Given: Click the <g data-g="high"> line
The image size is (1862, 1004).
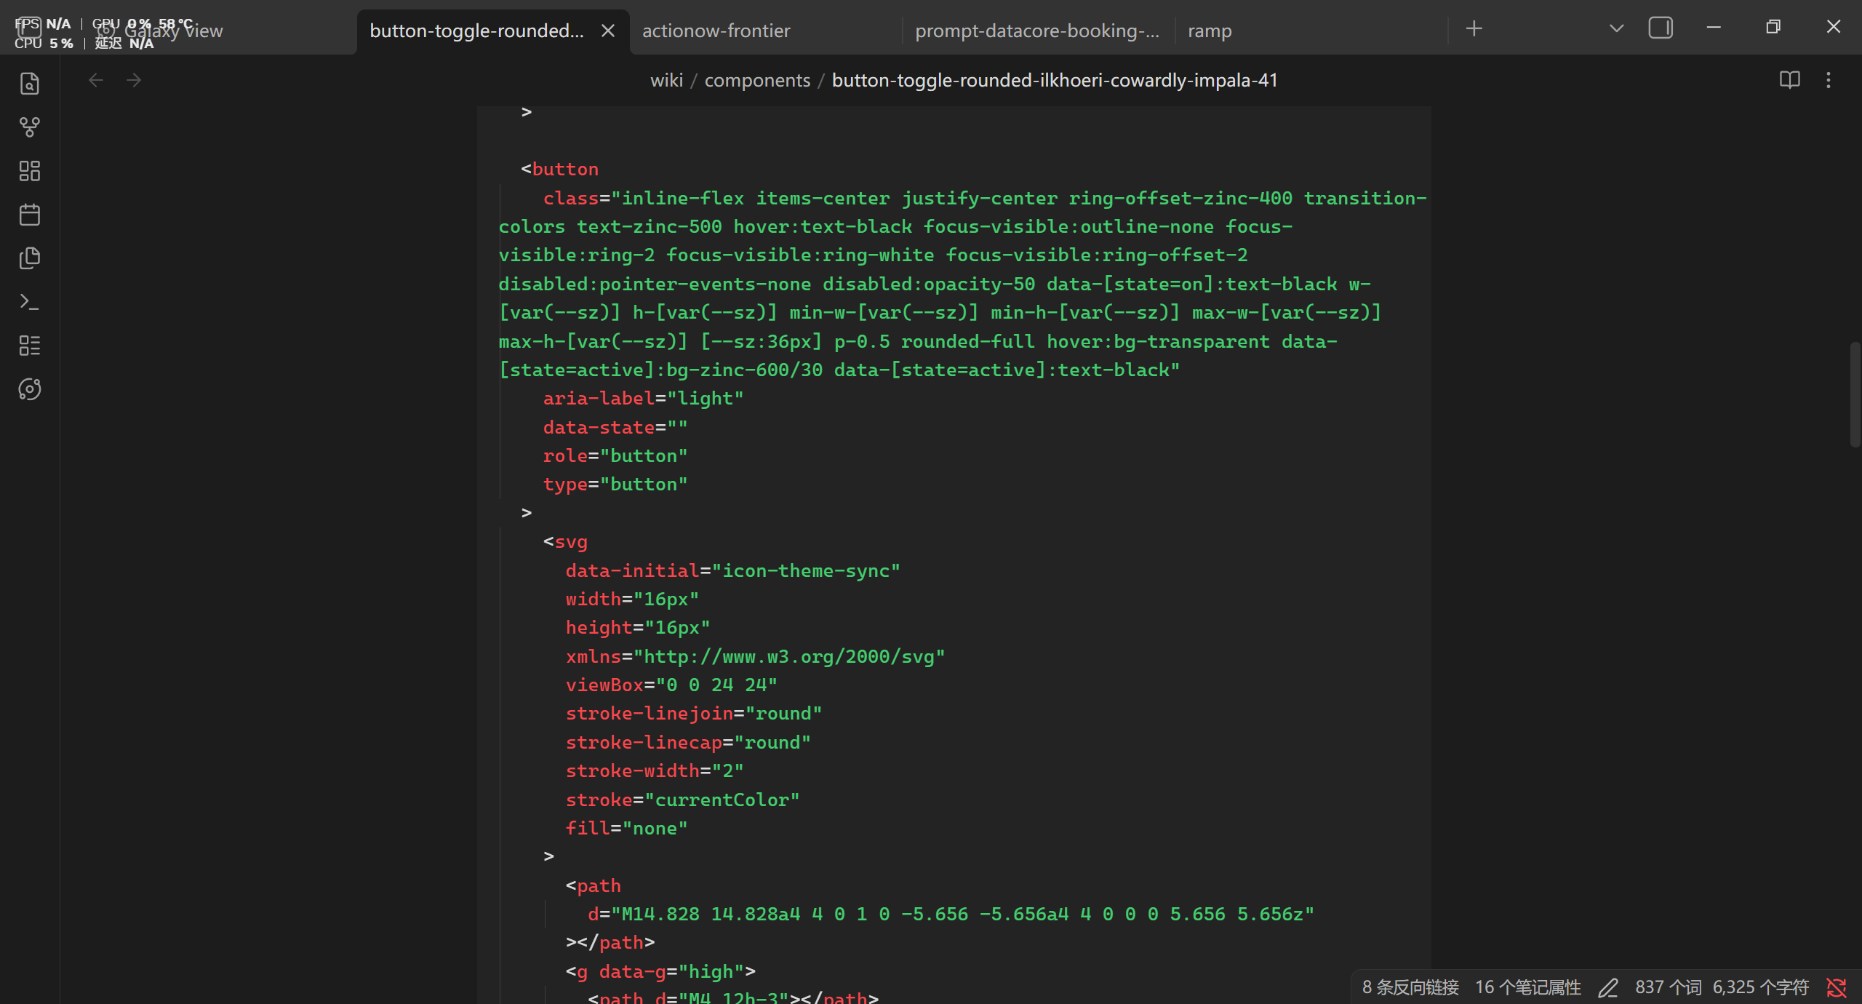Looking at the screenshot, I should point(660,971).
